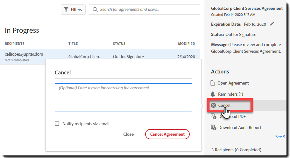Sort by the Modified column header
The width and height of the screenshot is (290, 158).
pos(186,44)
